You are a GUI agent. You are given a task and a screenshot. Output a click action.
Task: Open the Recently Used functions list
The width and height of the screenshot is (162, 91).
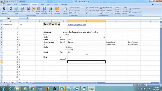coord(17,10)
